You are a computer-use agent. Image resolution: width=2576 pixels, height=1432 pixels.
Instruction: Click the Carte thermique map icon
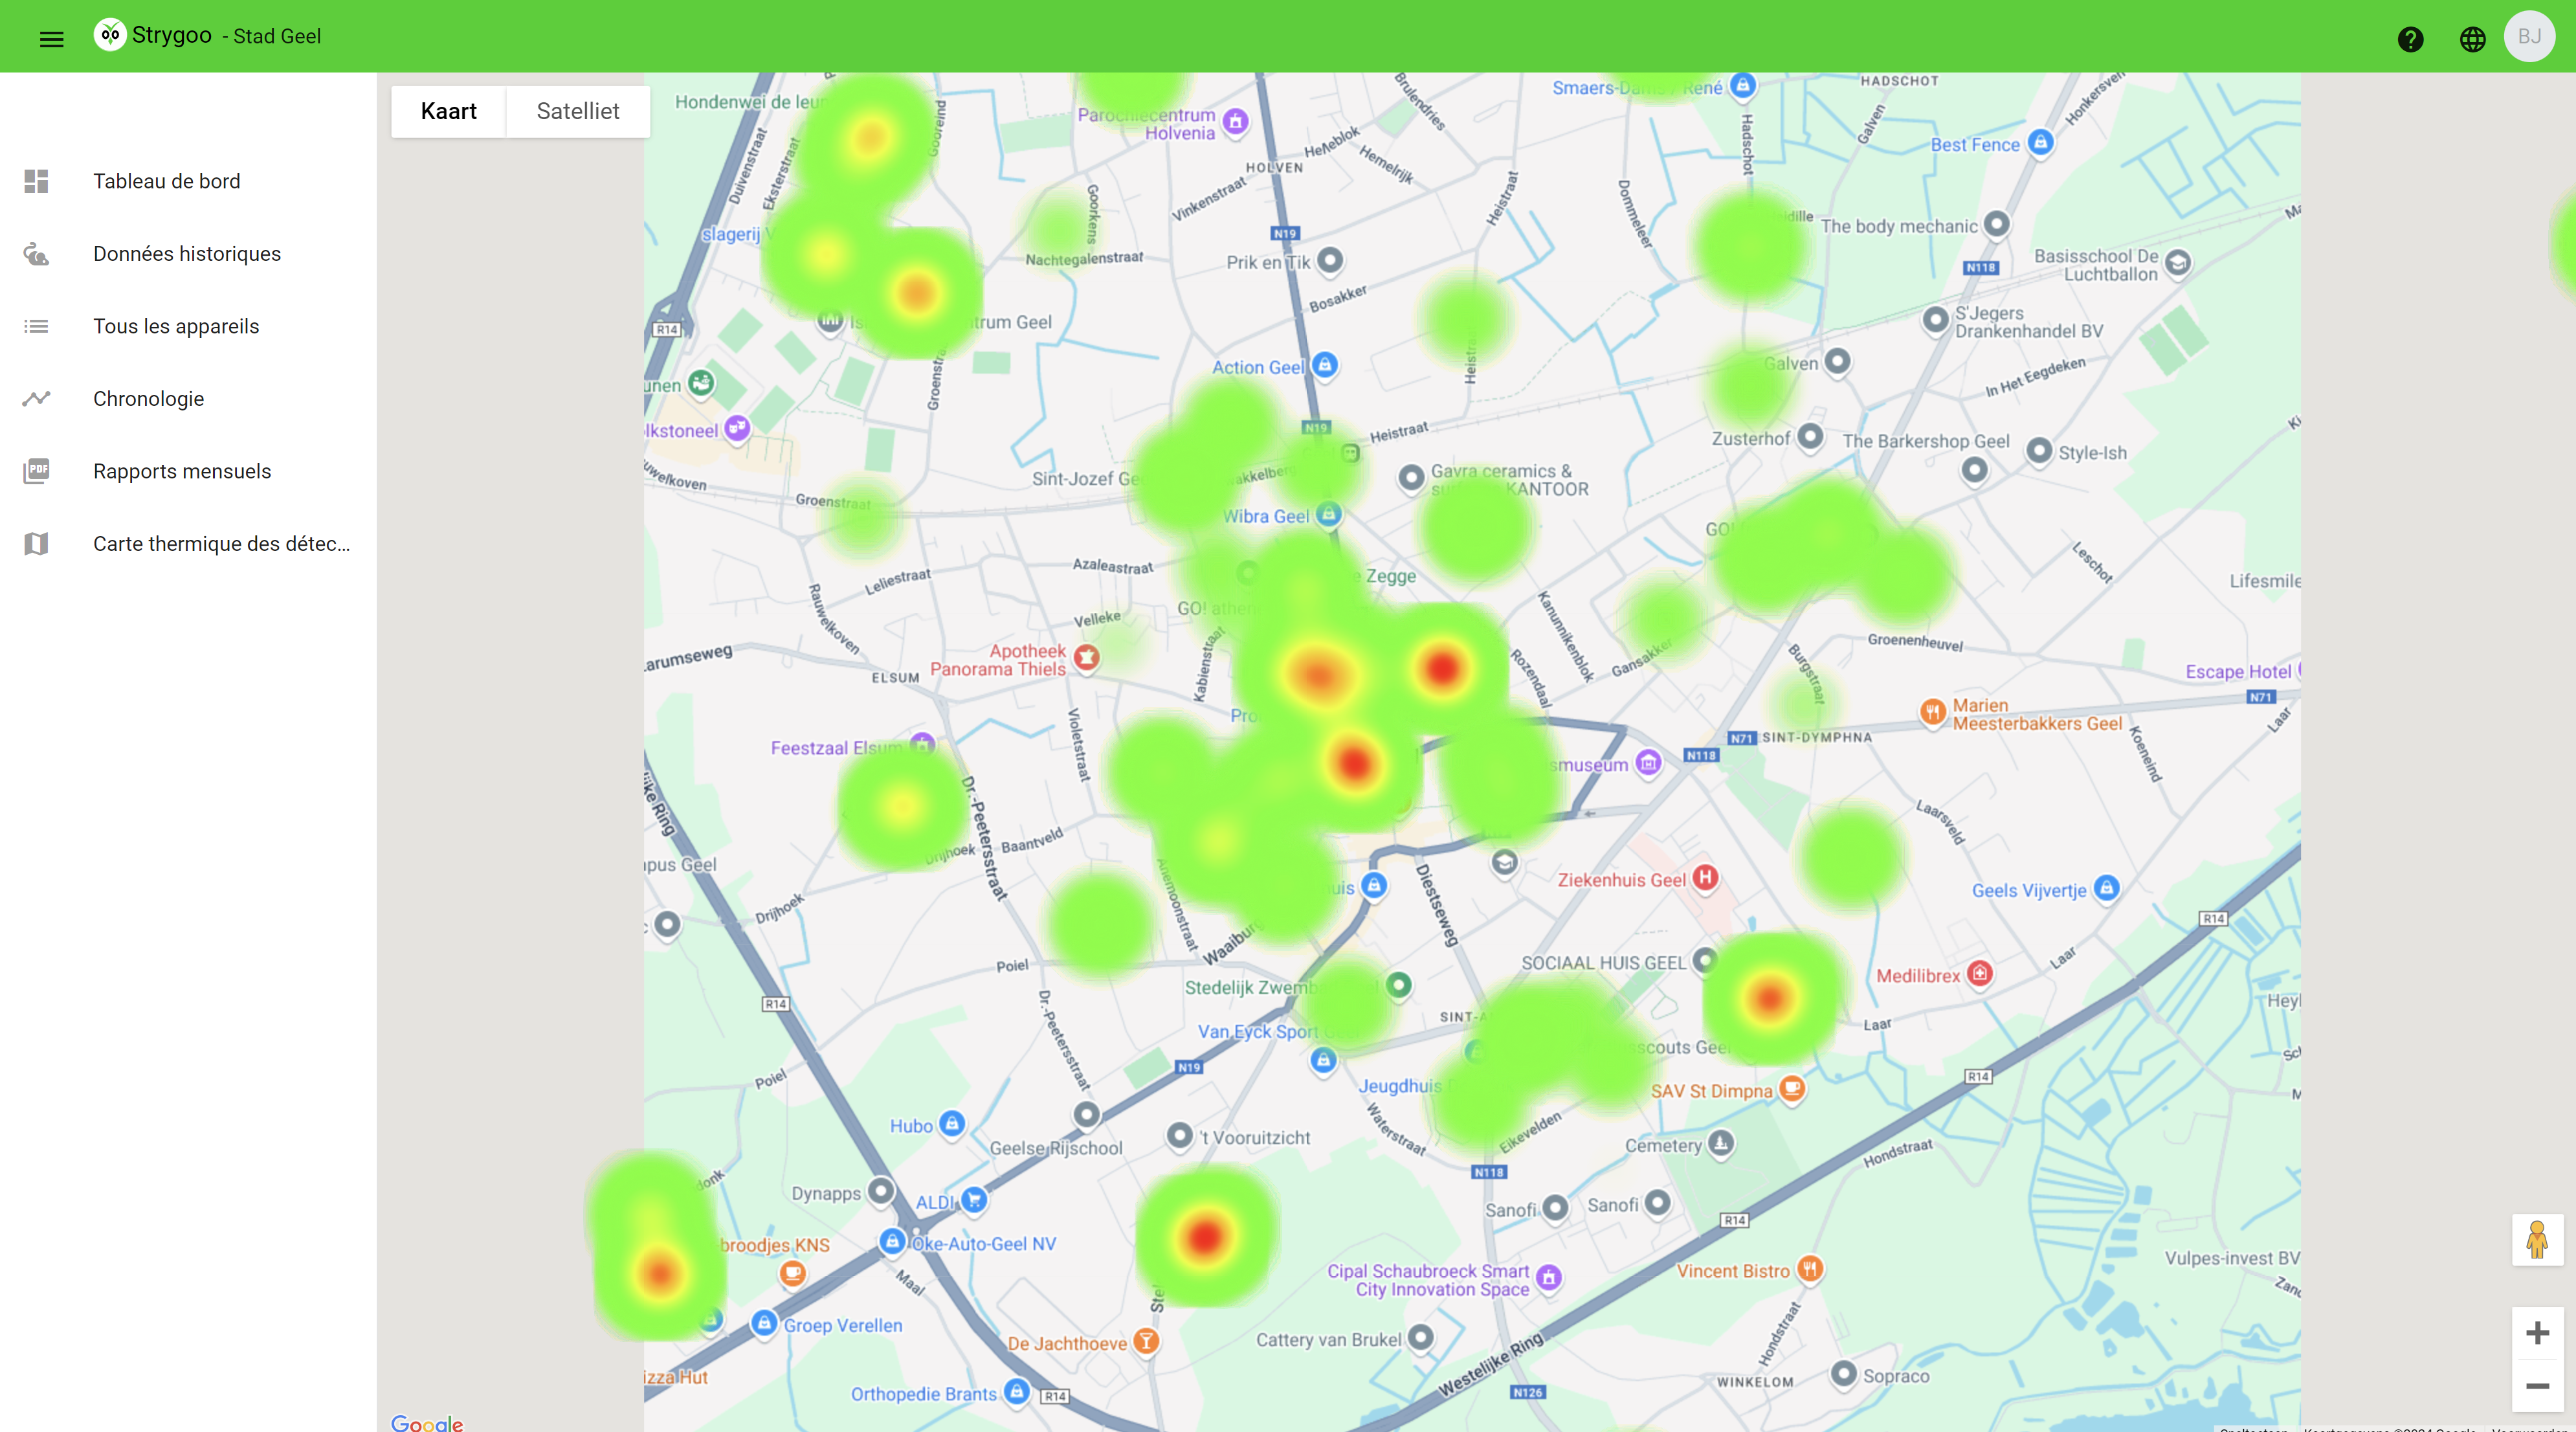(36, 544)
